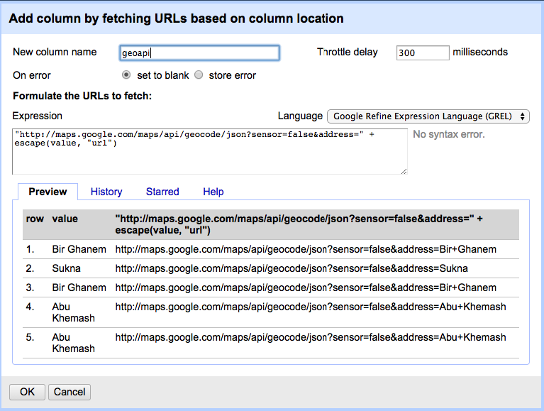Screen dimensions: 544x411
Task: Click row number '3.' in the preview
Action: [x=30, y=287]
